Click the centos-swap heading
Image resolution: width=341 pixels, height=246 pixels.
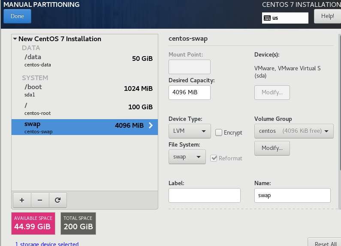188,39
